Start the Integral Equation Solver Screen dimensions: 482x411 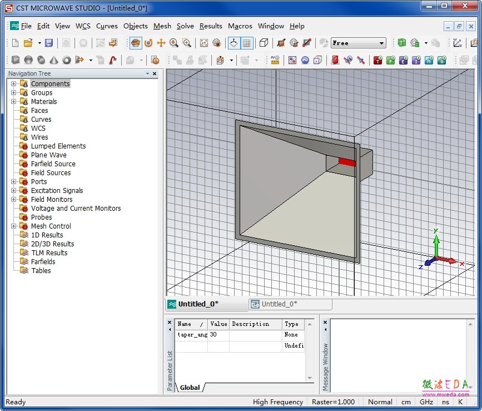tap(416, 60)
